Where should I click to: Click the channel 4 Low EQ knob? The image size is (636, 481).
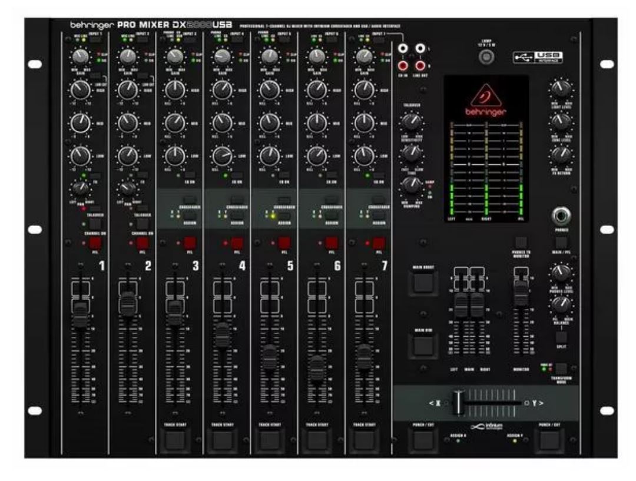(222, 155)
